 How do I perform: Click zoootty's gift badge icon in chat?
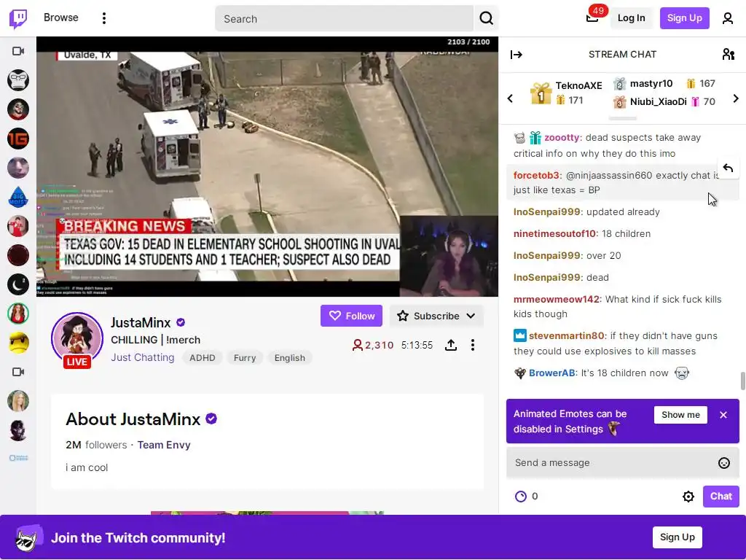click(535, 138)
